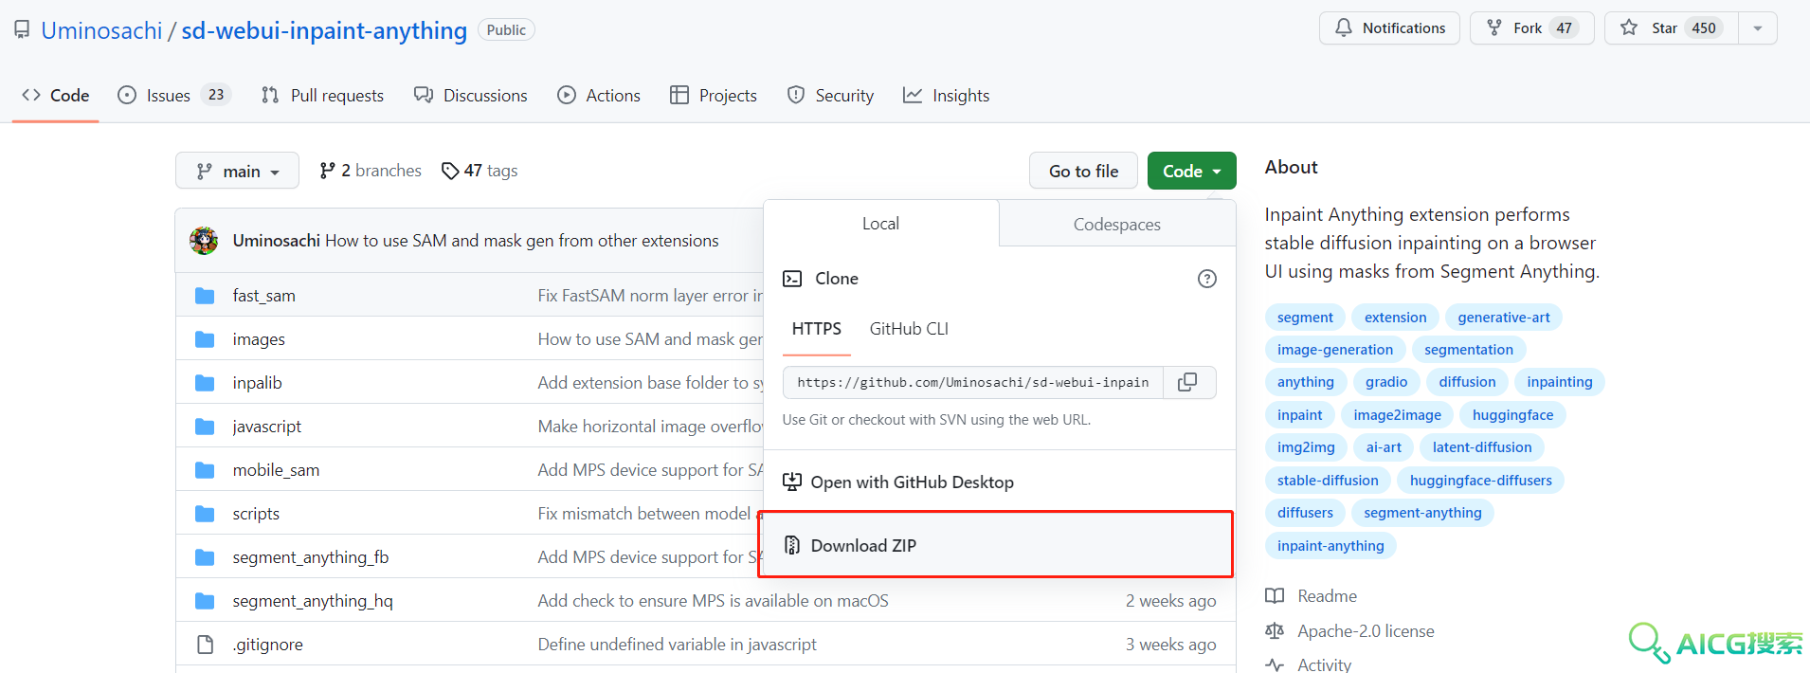This screenshot has width=1810, height=673.
Task: Click the inpainting topic tag
Action: coord(1560,382)
